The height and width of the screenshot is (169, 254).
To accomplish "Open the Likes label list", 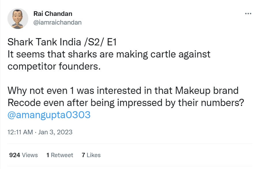I will (94, 155).
